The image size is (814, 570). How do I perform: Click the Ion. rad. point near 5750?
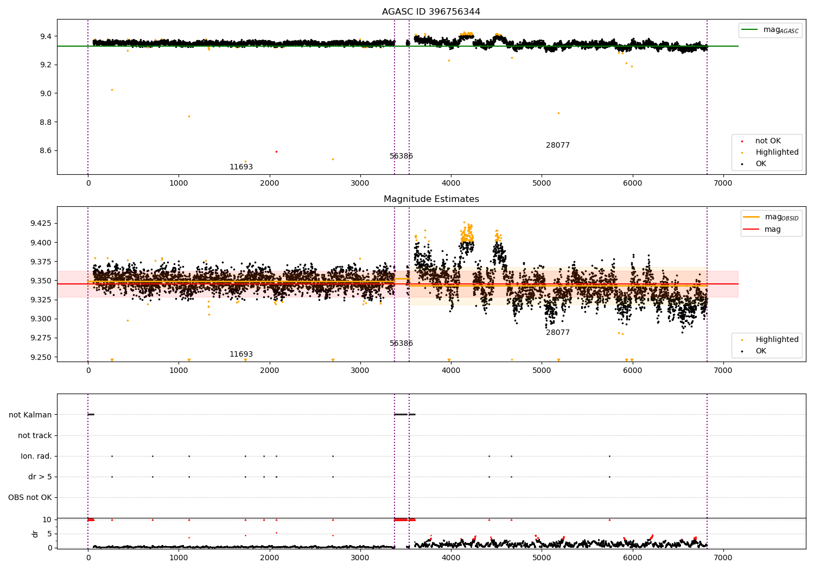click(x=609, y=456)
